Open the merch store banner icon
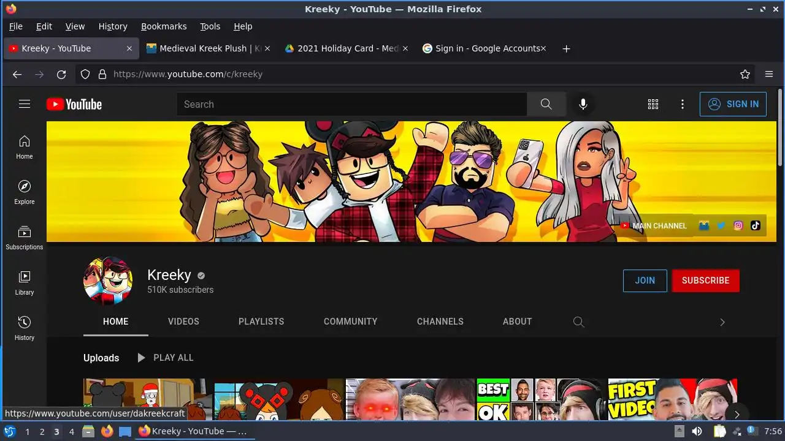This screenshot has height=441, width=785. pos(704,225)
